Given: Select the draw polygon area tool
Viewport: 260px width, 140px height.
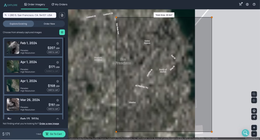Looking at the screenshot, I should 254,100.
